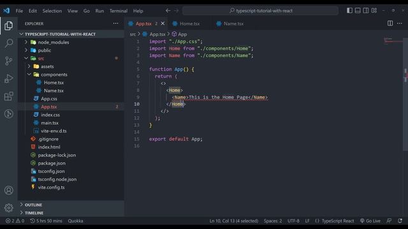Open the Customize Layout icon
This screenshot has height=229, width=408.
click(x=374, y=10)
